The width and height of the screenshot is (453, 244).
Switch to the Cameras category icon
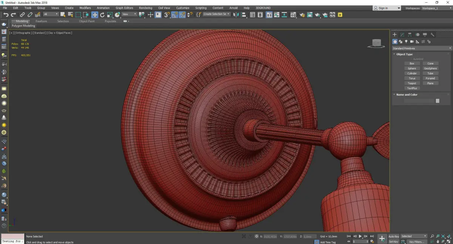pos(412,41)
